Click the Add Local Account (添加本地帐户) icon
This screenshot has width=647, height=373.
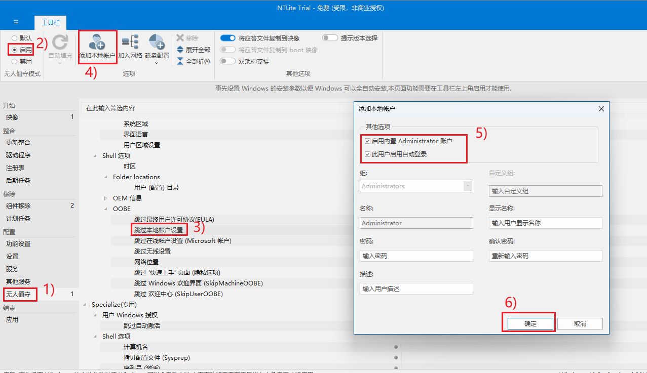tap(97, 43)
